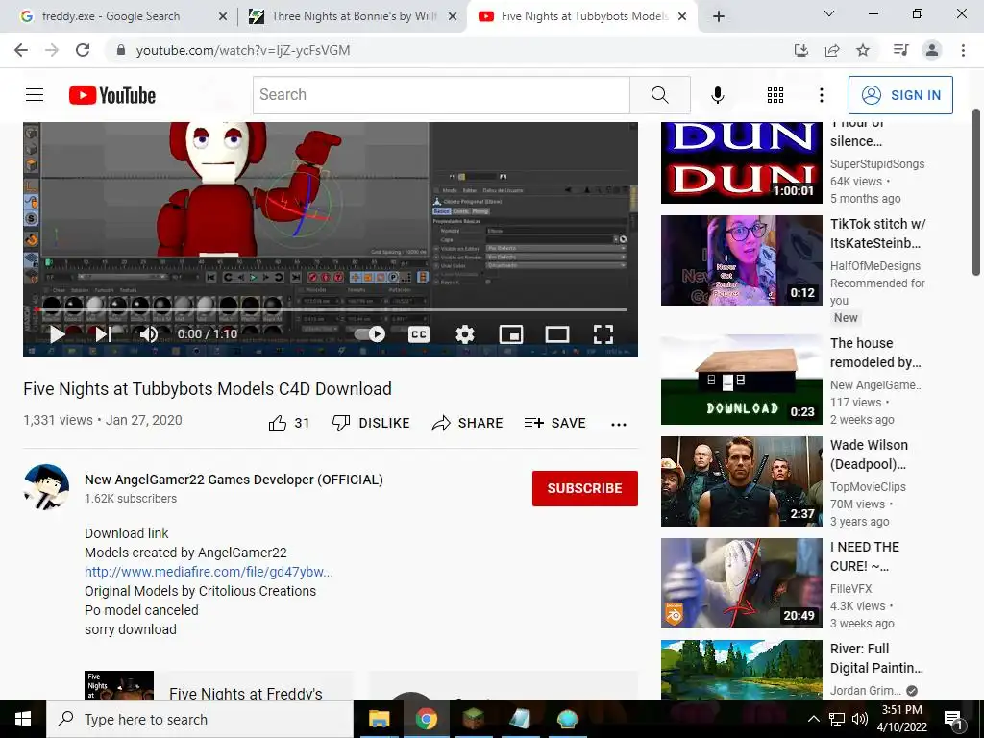Open New AngelGamer22 Games Developer channel name

(x=234, y=480)
